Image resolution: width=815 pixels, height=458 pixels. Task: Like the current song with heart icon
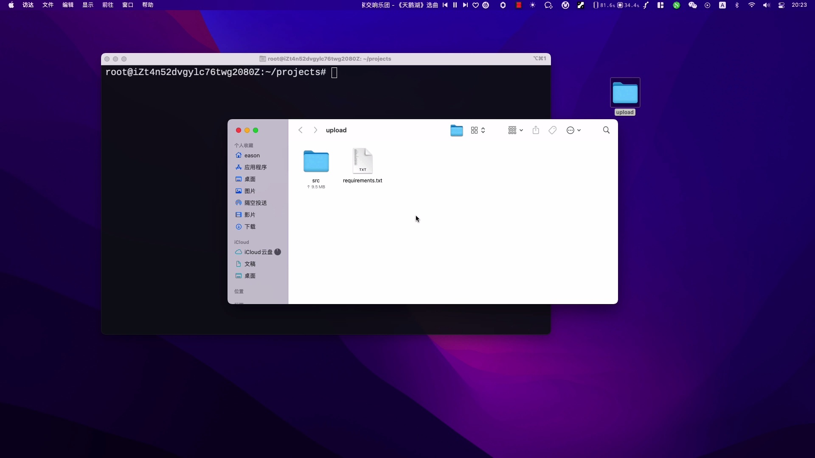(x=475, y=5)
